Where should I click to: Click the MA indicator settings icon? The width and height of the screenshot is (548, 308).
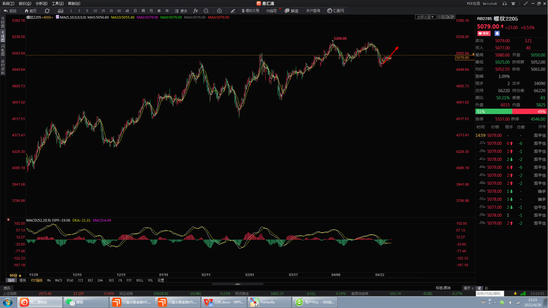pos(58,17)
